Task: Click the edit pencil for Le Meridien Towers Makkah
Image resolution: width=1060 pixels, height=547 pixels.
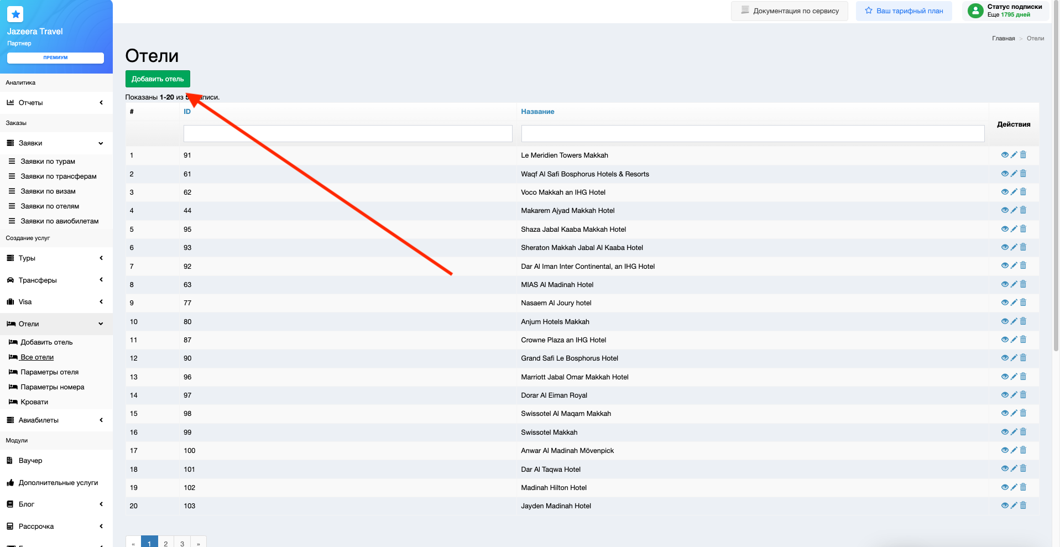Action: [x=1014, y=155]
